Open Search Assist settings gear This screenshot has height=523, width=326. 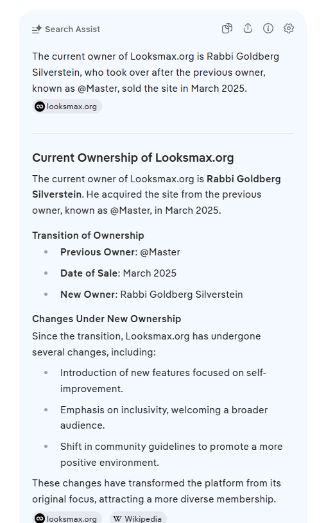pyautogui.click(x=289, y=28)
